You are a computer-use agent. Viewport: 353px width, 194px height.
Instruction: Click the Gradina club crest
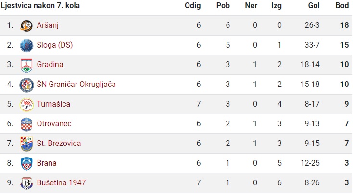(x=26, y=65)
